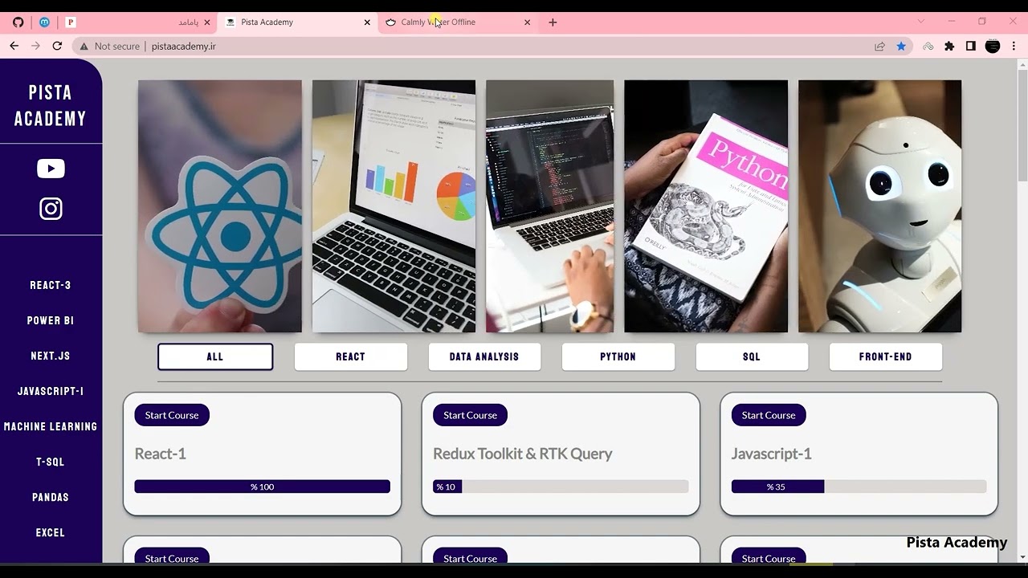
Task: Filter courses by DATA ANALYSIS
Action: (x=484, y=356)
